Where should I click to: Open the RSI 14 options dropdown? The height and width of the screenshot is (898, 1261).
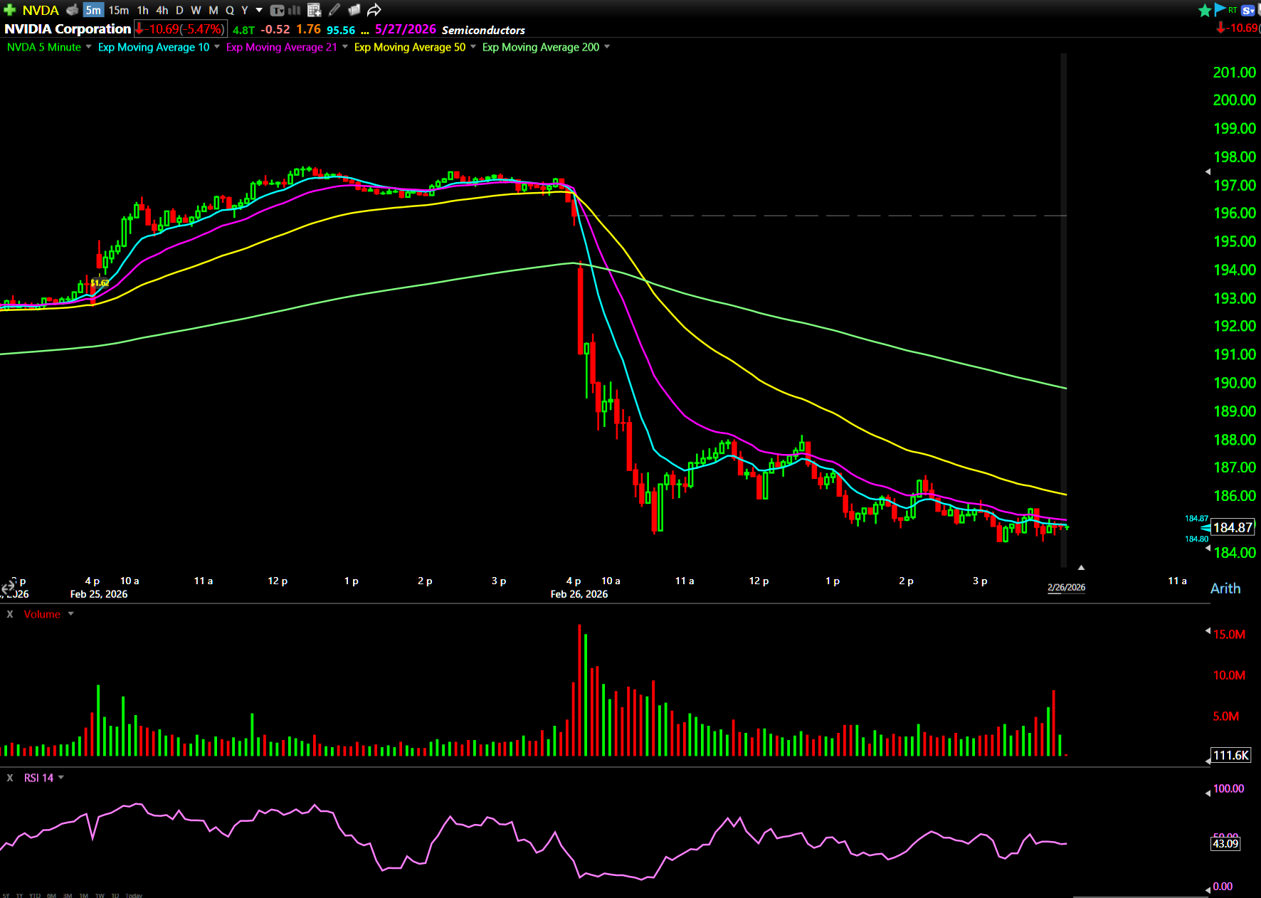pyautogui.click(x=61, y=778)
